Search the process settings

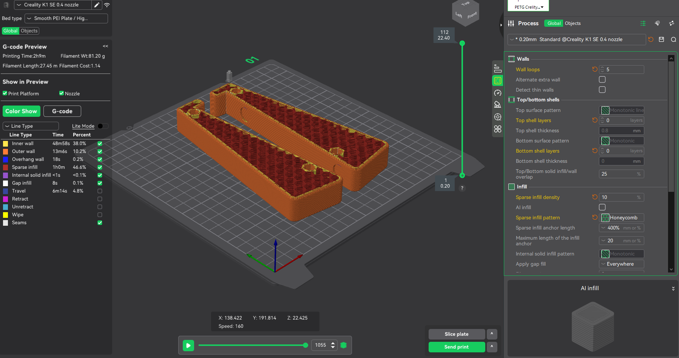(x=673, y=40)
